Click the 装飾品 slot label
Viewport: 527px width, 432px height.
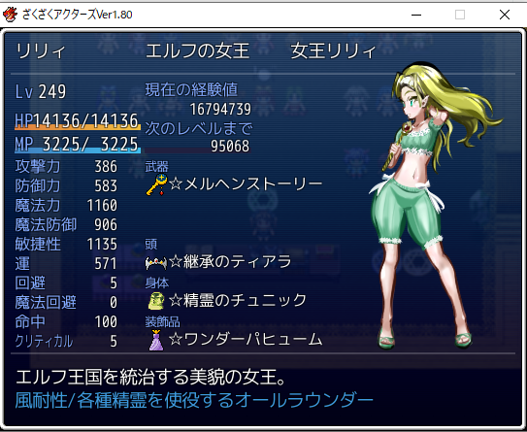point(162,322)
